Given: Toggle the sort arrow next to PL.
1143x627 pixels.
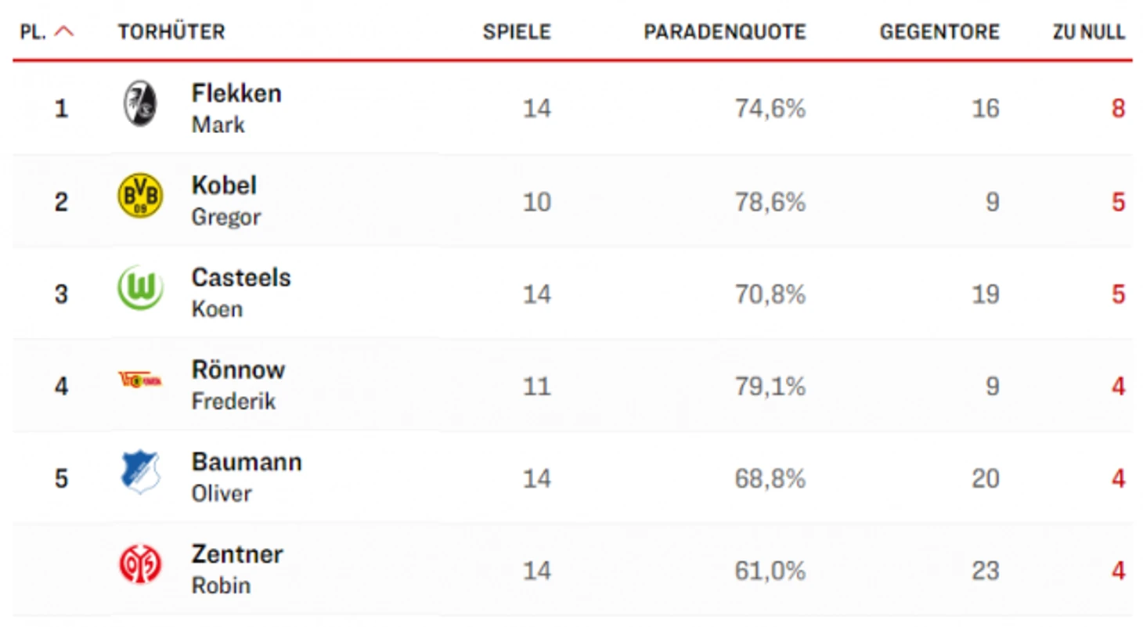Looking at the screenshot, I should (64, 32).
